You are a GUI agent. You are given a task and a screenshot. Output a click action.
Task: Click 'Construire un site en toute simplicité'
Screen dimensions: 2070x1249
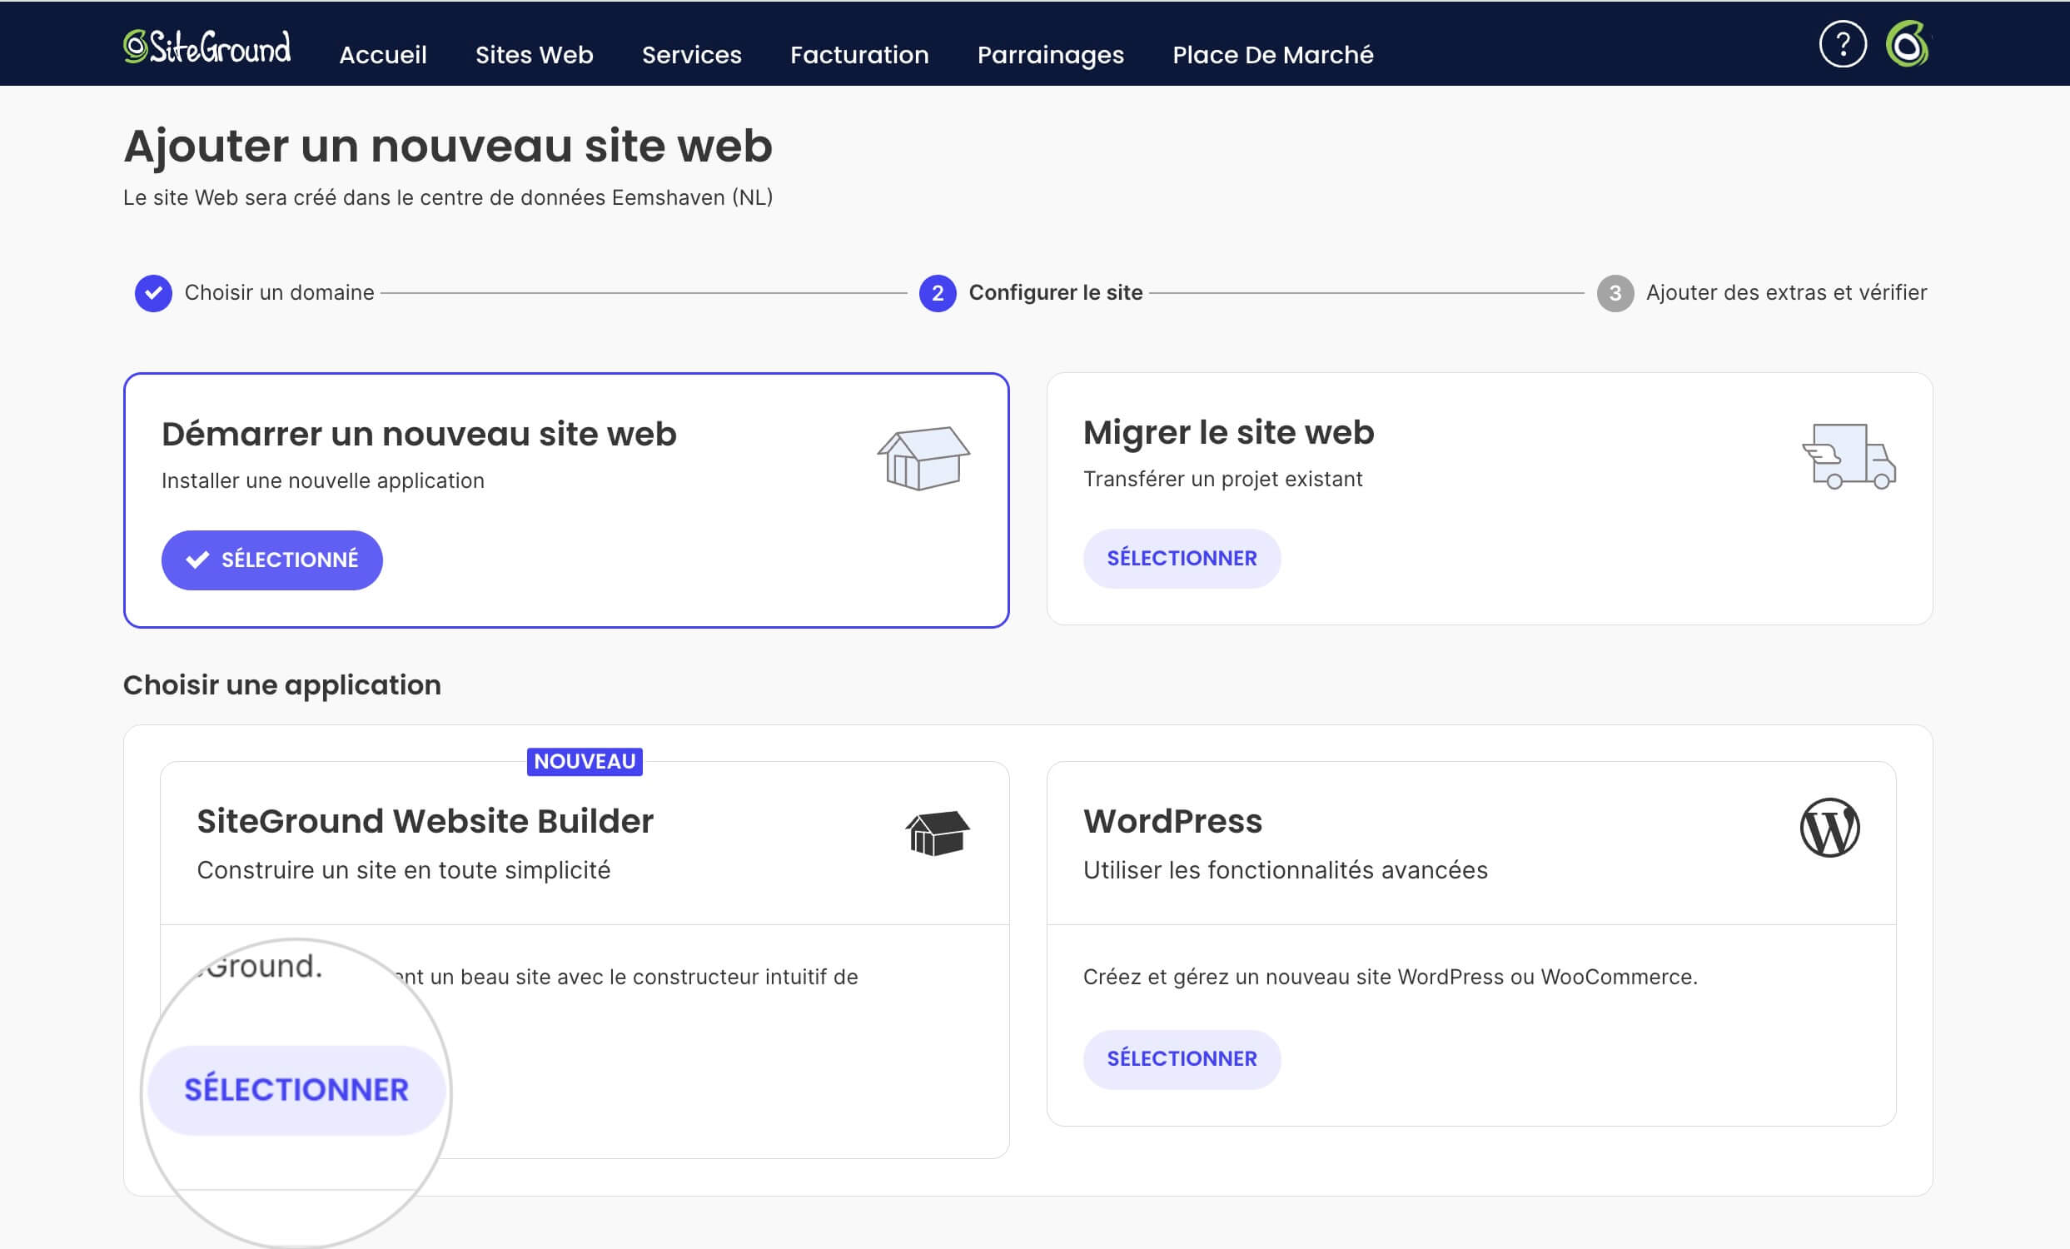click(x=403, y=870)
